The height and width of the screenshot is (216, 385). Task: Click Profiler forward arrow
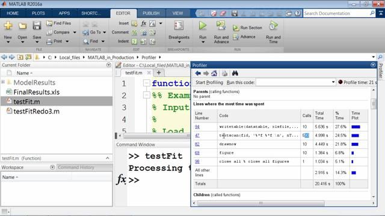206,73
